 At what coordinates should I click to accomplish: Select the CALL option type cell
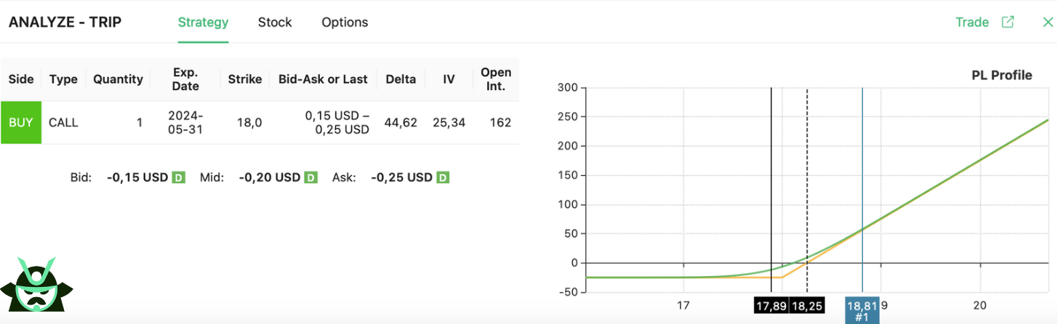[x=63, y=122]
